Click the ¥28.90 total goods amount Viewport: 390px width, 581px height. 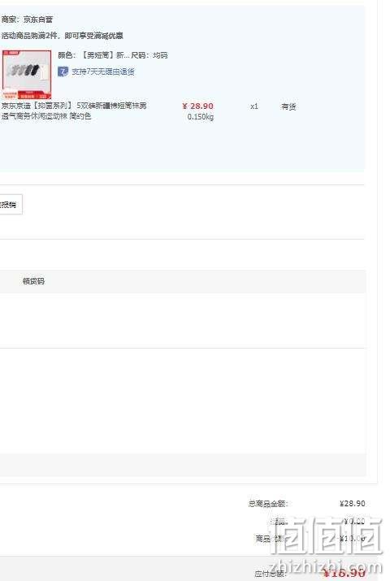353,504
